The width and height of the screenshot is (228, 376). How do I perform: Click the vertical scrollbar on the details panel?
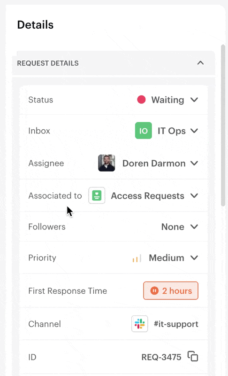pos(223,125)
